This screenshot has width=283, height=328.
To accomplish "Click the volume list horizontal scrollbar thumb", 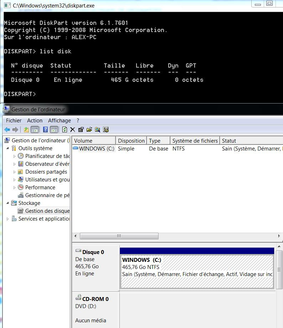I will click(x=119, y=236).
